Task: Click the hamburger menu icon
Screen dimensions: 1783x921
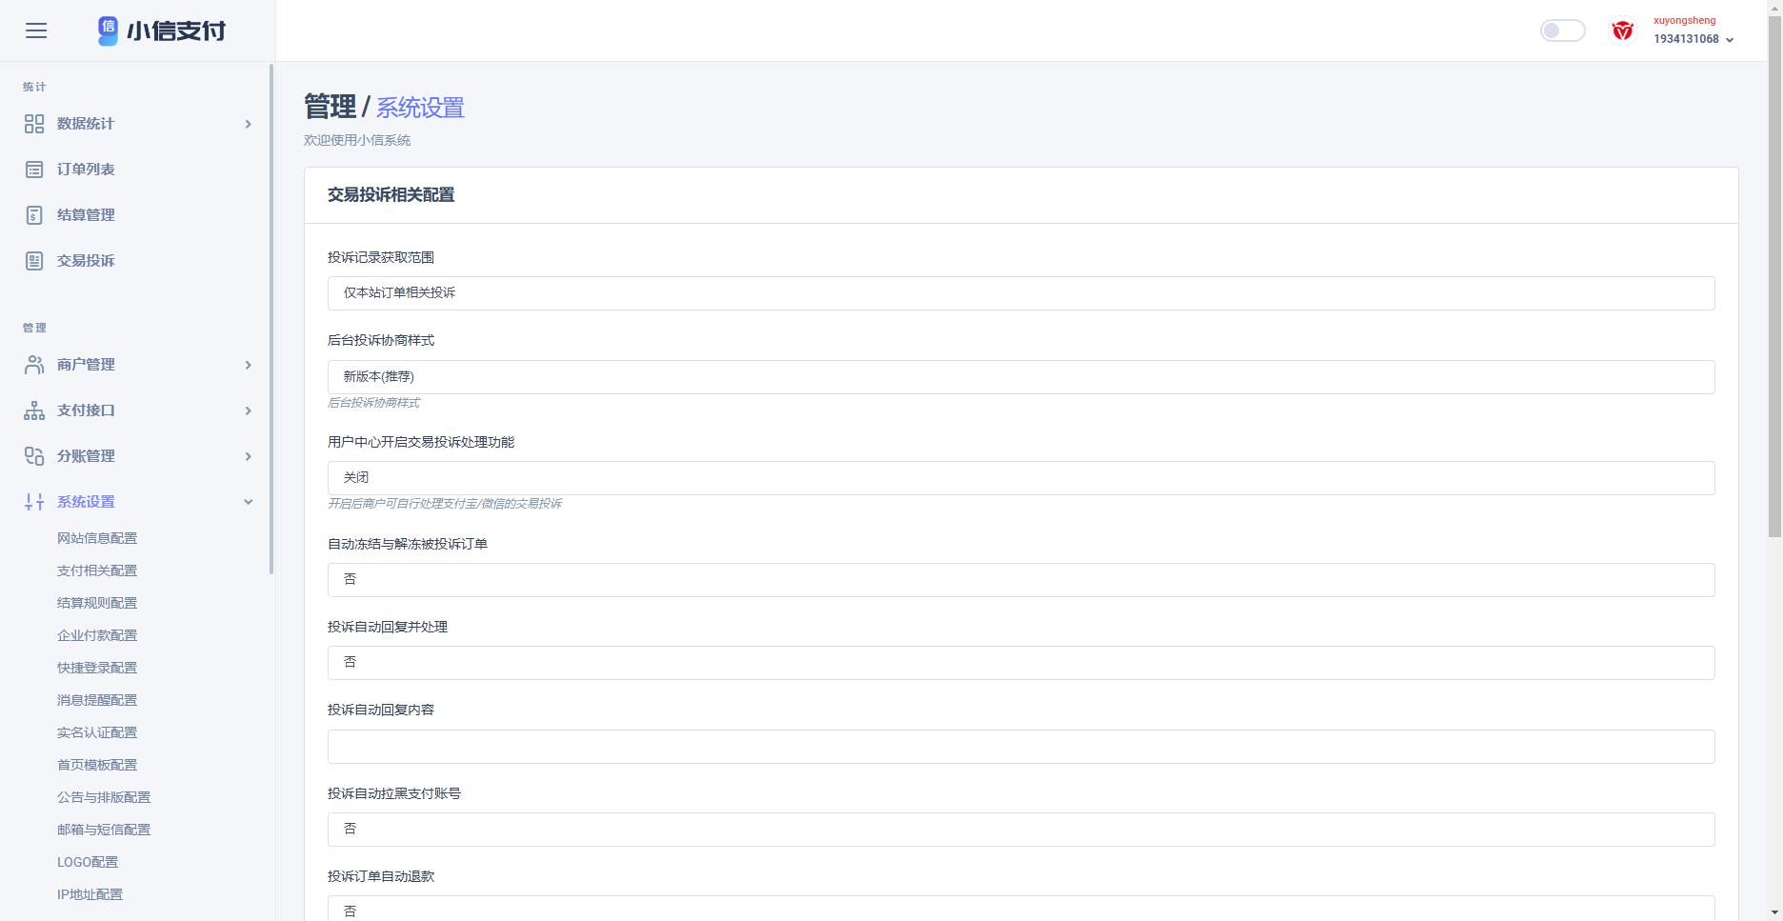Action: pyautogui.click(x=36, y=30)
